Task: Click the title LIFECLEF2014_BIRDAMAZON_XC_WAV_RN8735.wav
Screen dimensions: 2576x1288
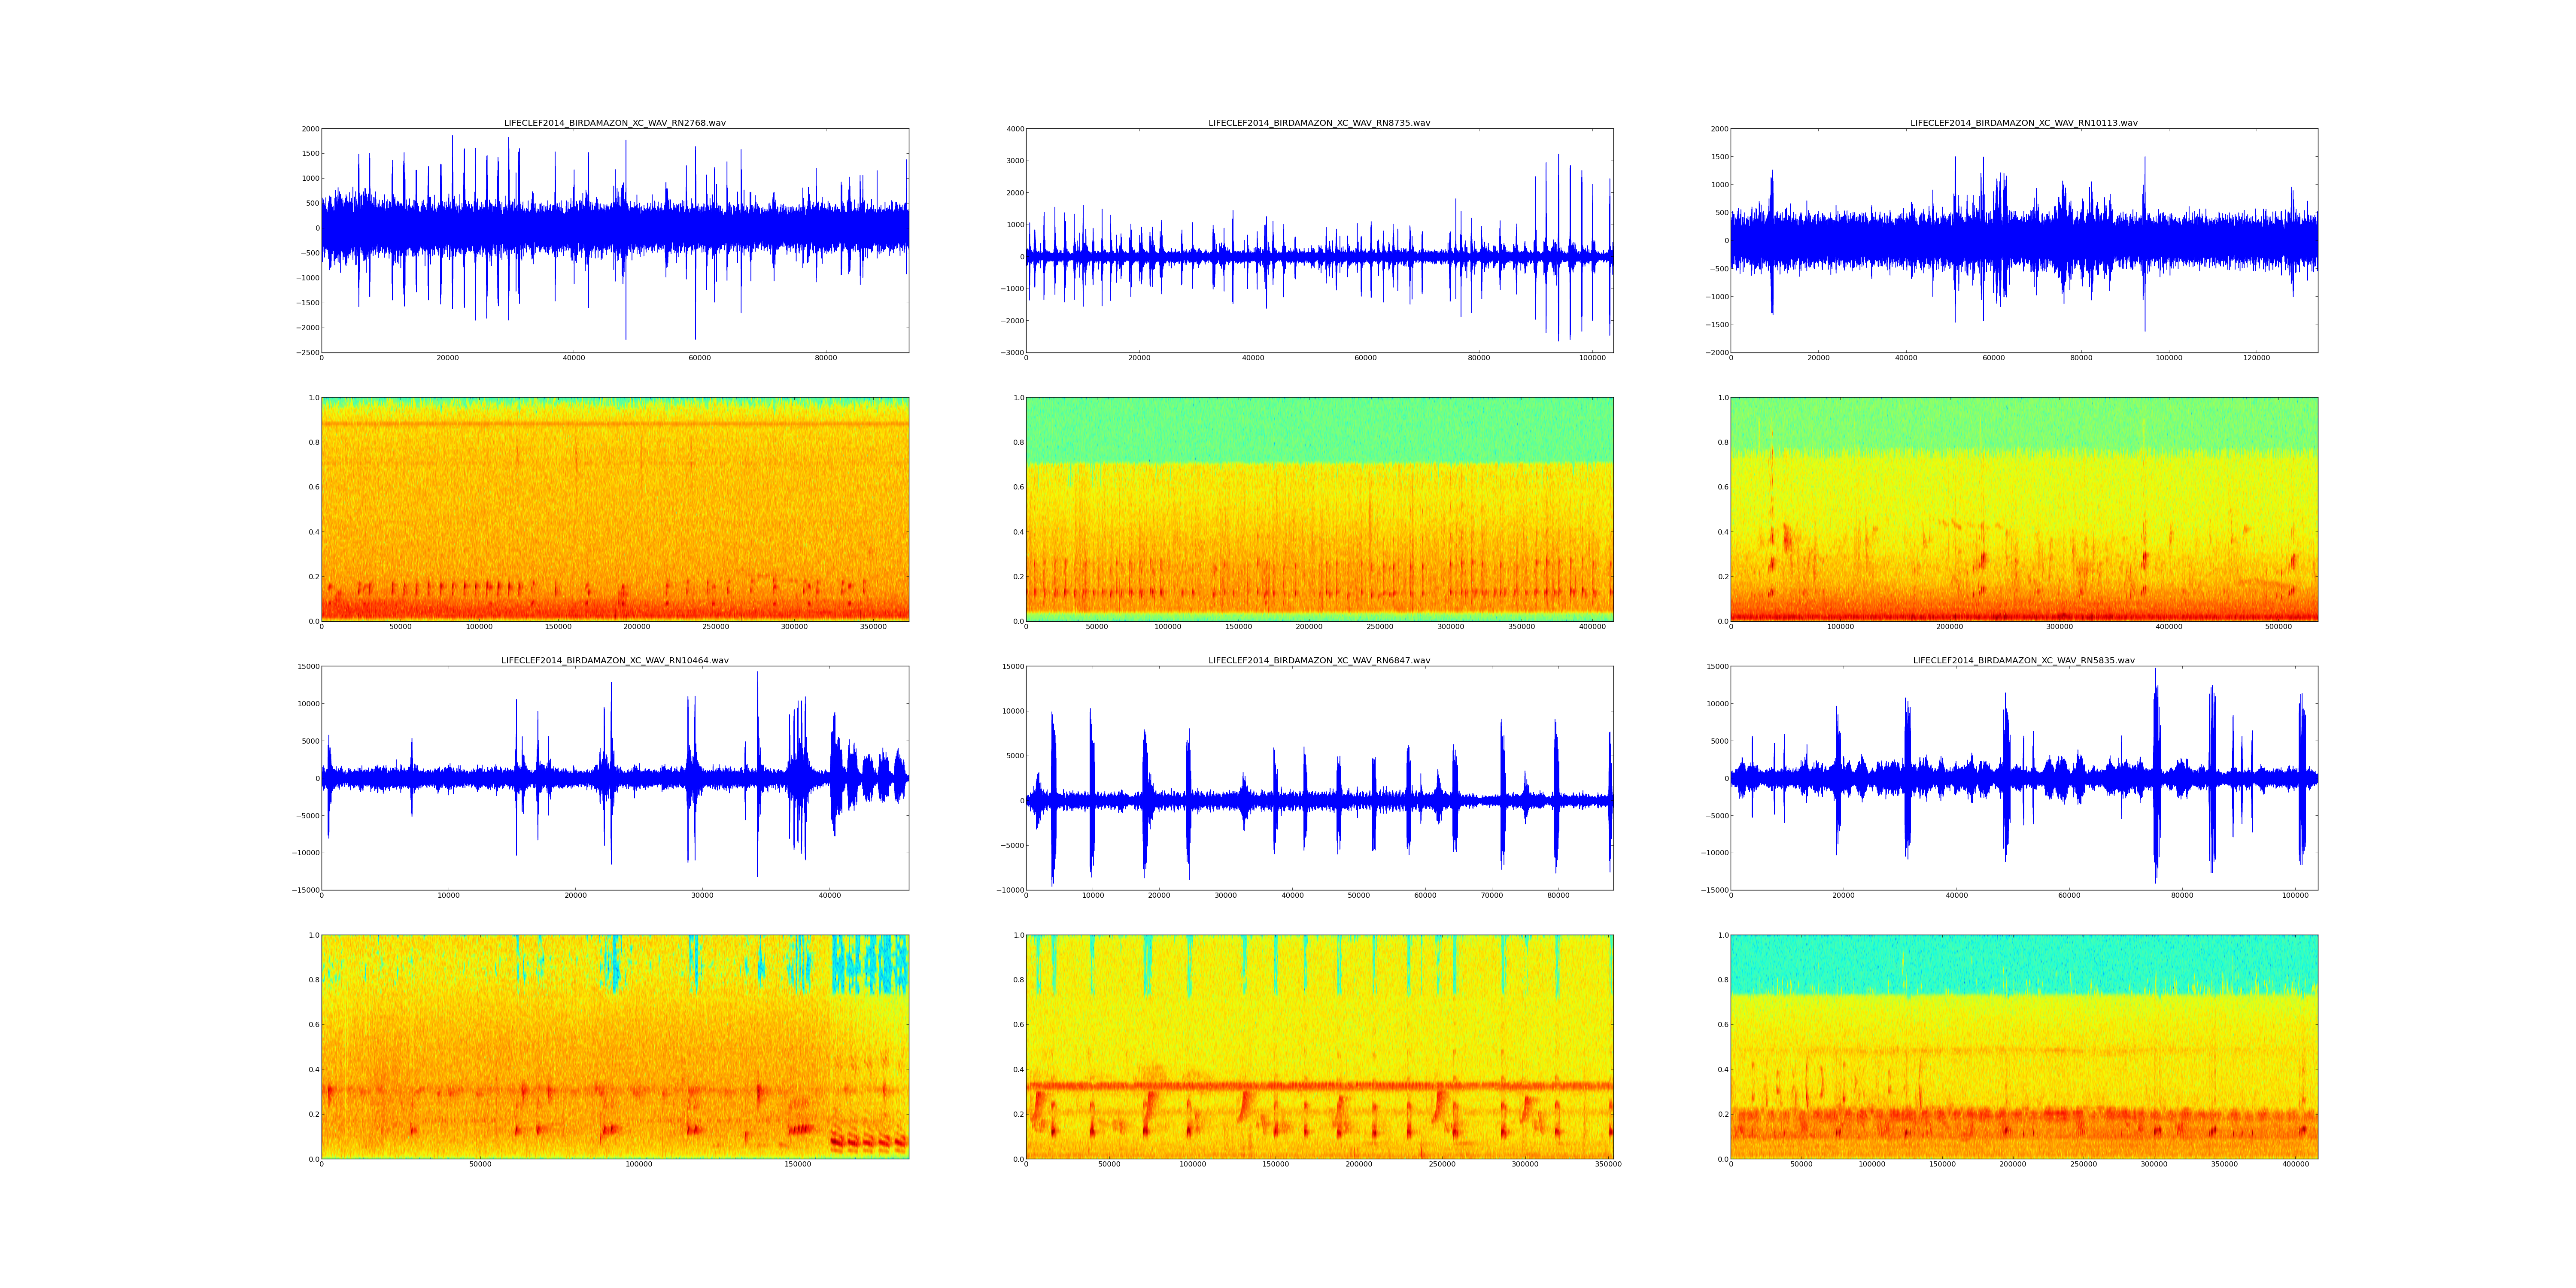Action: [x=1319, y=123]
